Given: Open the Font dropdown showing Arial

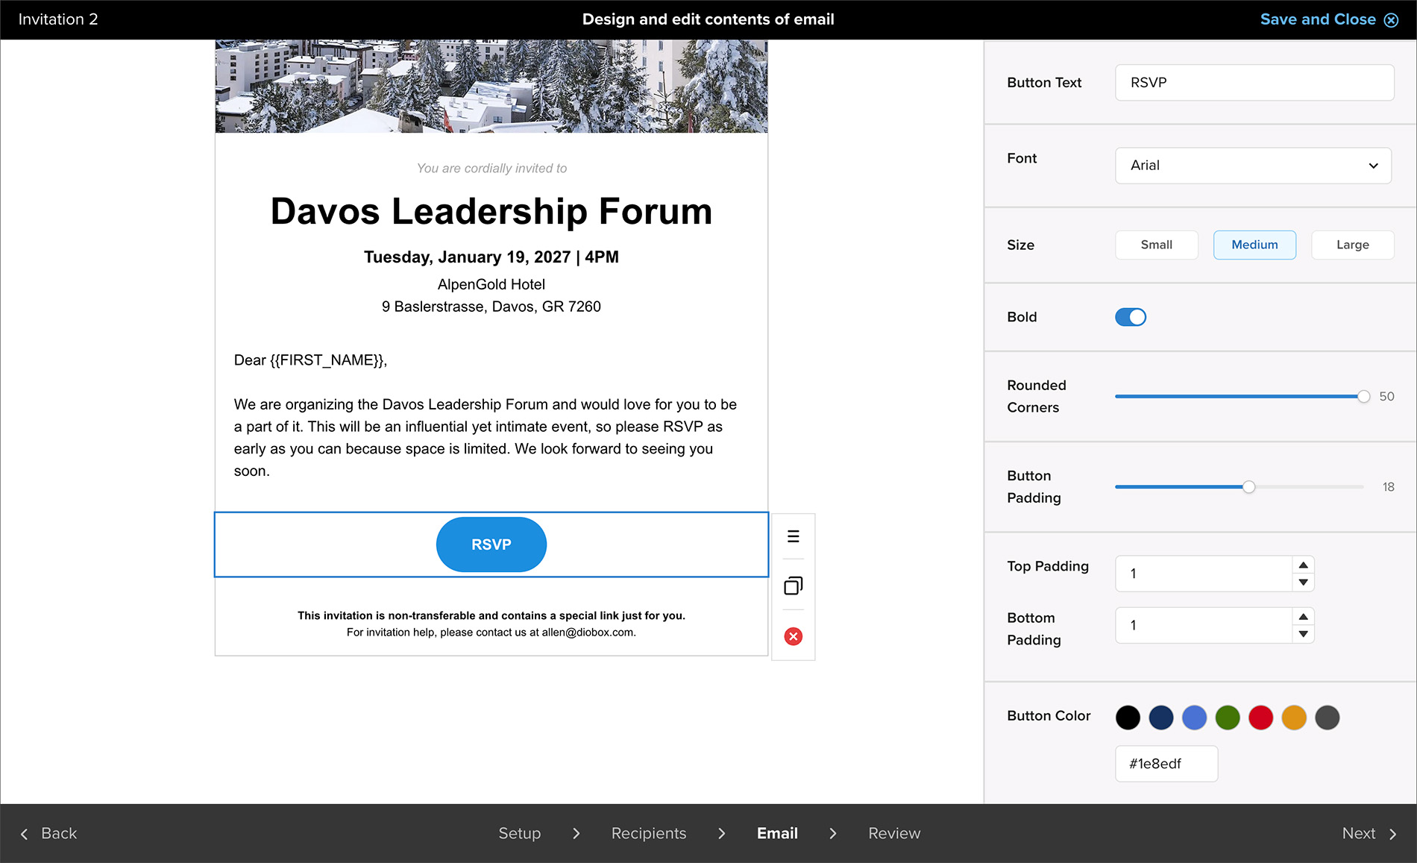Looking at the screenshot, I should [x=1253, y=166].
